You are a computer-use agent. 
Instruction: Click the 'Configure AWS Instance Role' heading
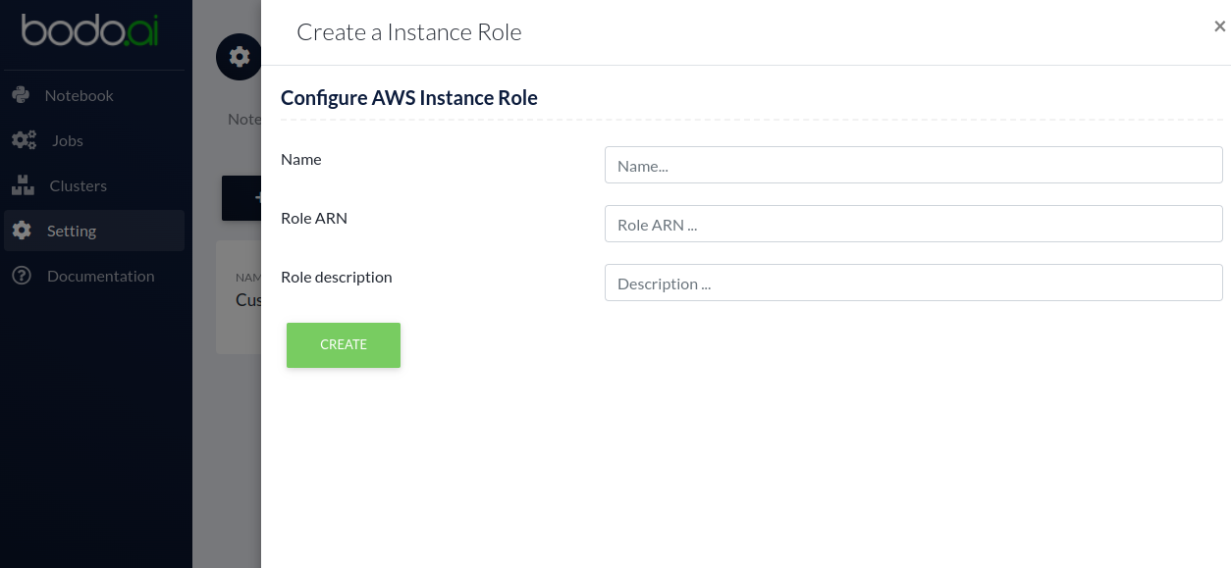pyautogui.click(x=409, y=98)
